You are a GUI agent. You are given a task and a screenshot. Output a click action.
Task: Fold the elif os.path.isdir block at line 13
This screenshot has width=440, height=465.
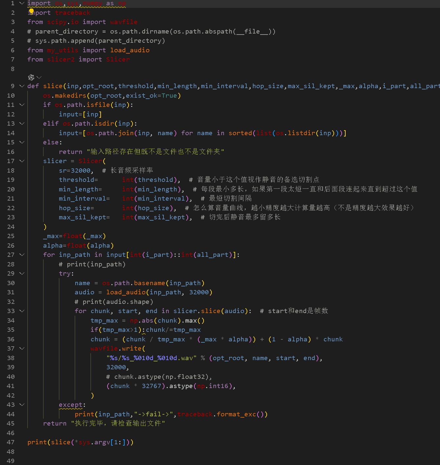point(22,123)
